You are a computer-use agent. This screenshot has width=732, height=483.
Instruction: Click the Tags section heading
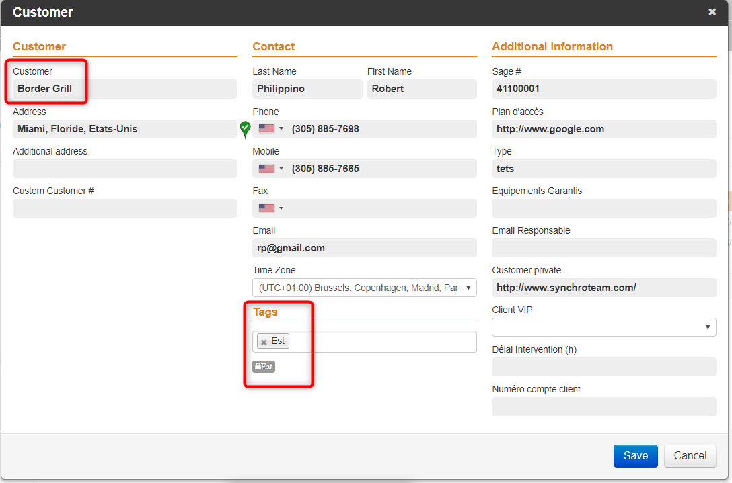pyautogui.click(x=265, y=312)
